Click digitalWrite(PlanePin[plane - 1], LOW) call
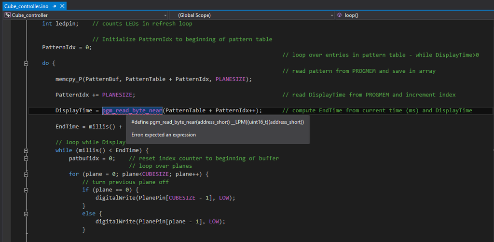The image size is (494, 242). [x=160, y=222]
